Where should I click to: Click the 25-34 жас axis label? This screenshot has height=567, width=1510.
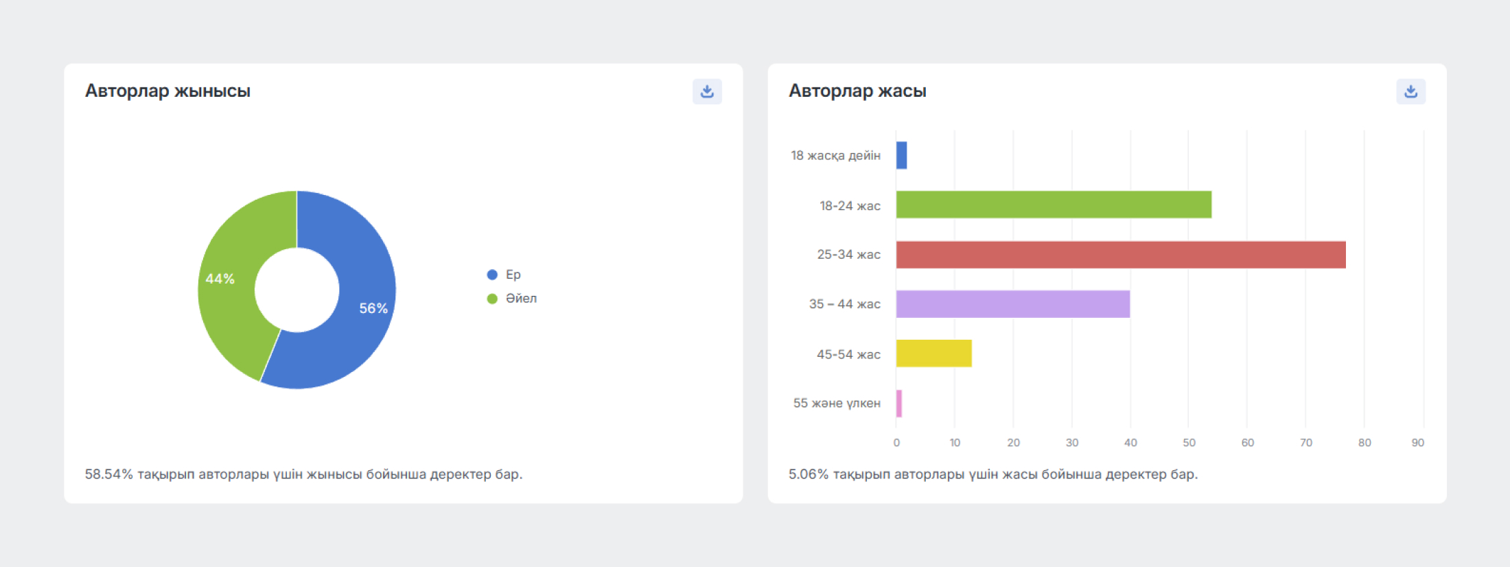point(848,255)
